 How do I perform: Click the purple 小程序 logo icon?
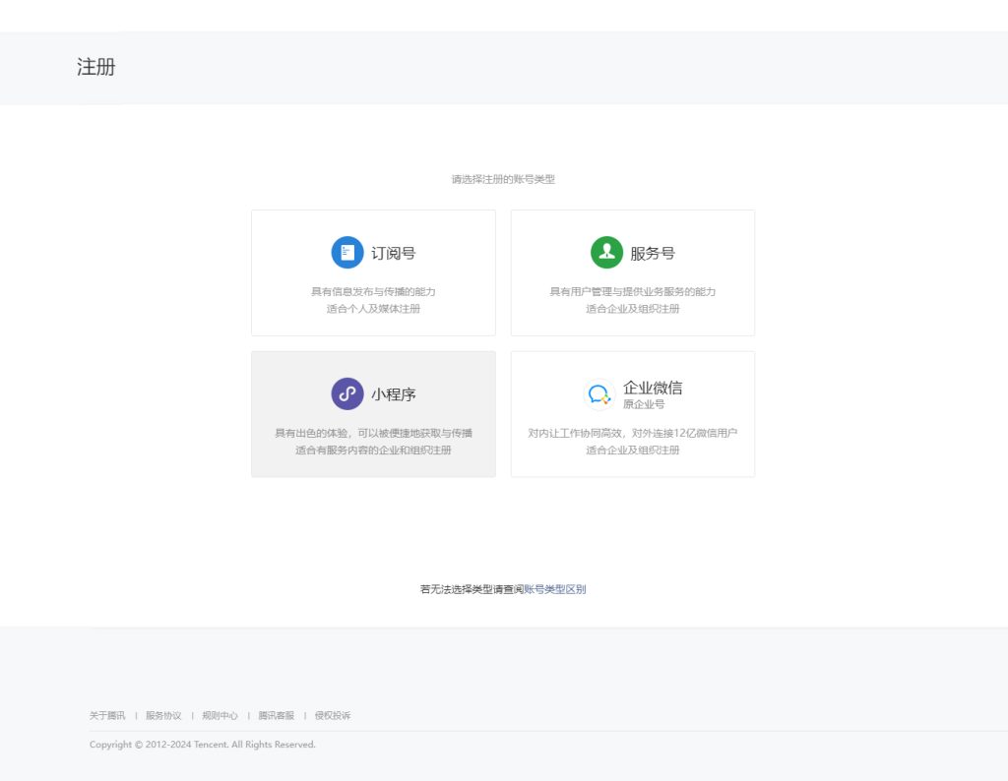(347, 393)
